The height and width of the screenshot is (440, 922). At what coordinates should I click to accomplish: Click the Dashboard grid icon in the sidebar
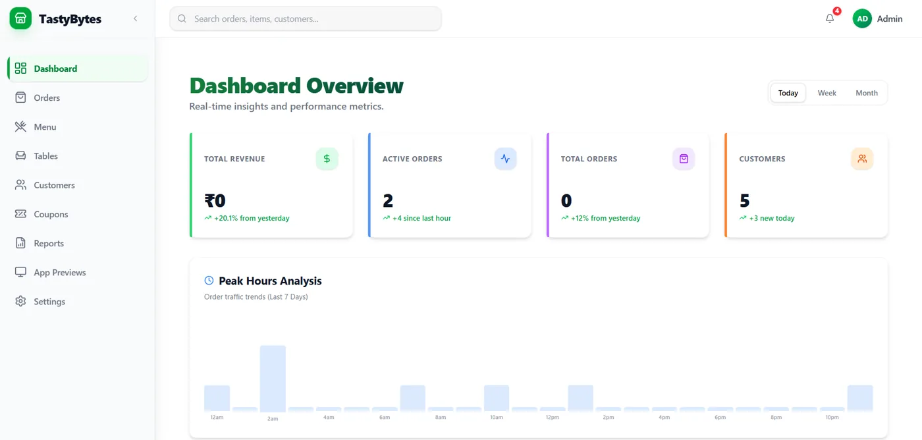pyautogui.click(x=20, y=69)
